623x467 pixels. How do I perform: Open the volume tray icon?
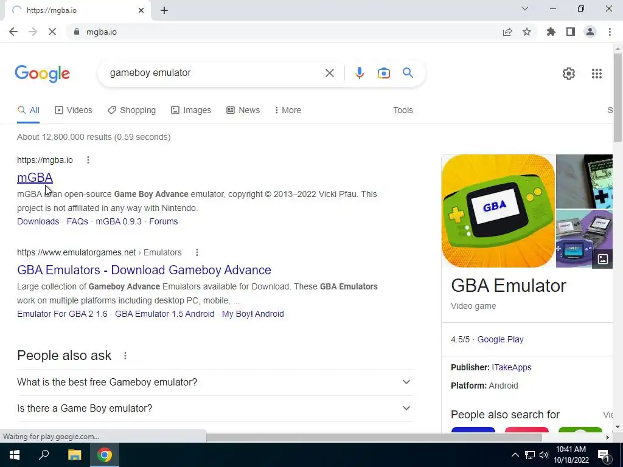coord(544,455)
